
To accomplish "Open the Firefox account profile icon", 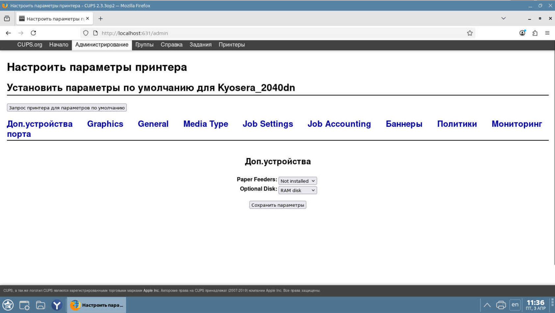I will (x=522, y=33).
